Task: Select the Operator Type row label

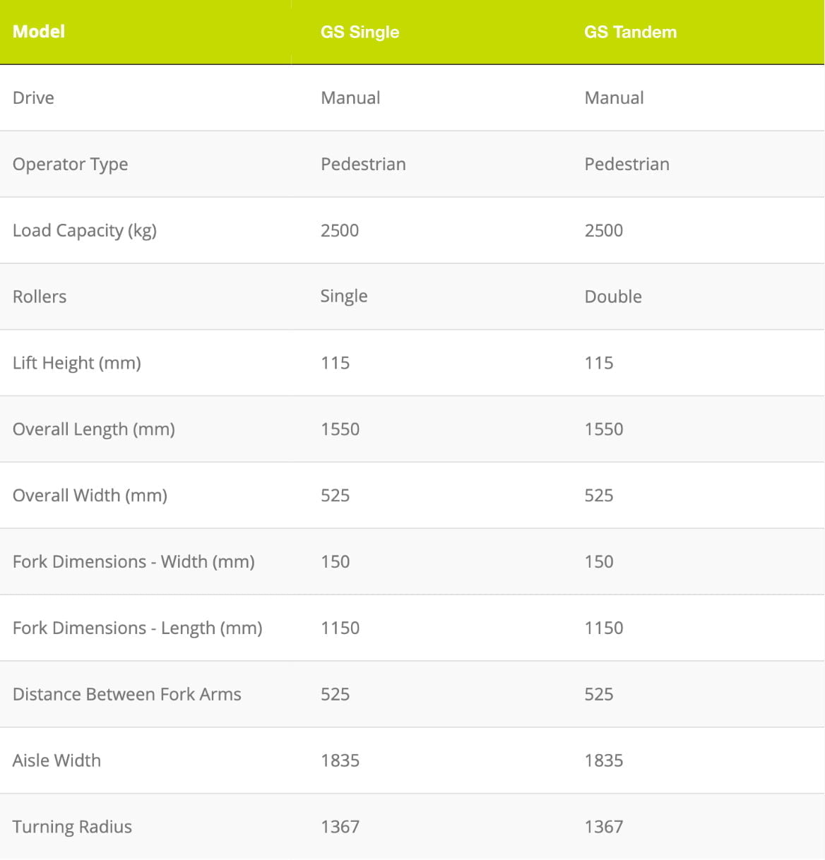Action: (x=70, y=164)
